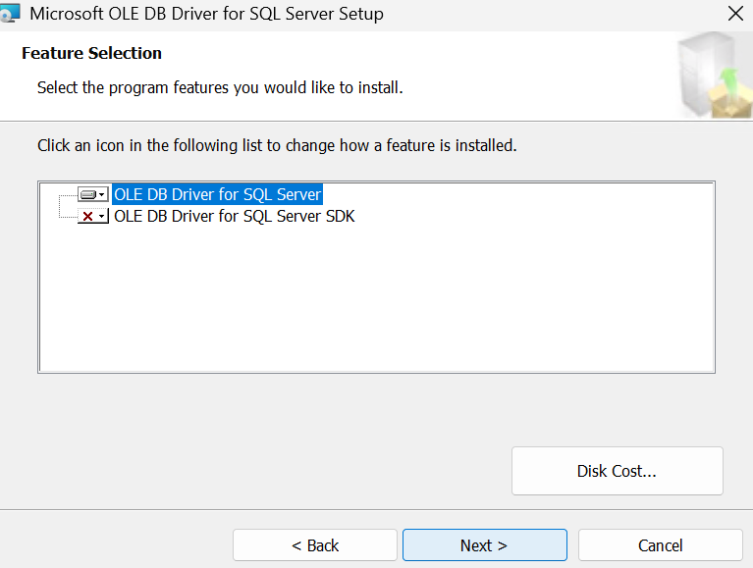753x568 pixels.
Task: Cancel the driver setup
Action: pyautogui.click(x=661, y=545)
